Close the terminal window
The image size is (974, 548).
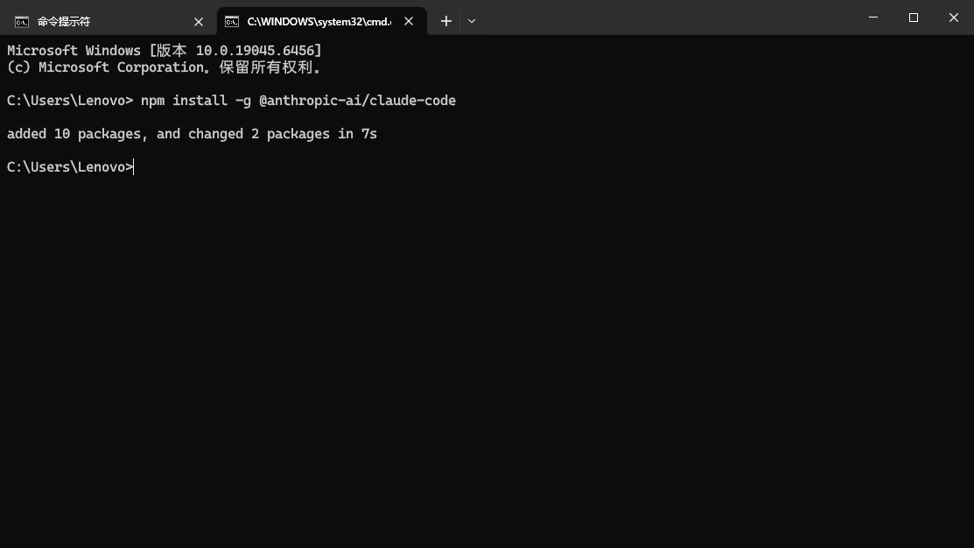(954, 18)
